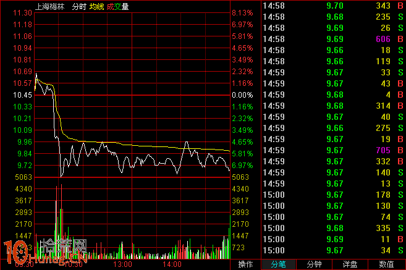Click the 10.21 price axis label
This screenshot has width=406, height=270.
tap(22, 119)
